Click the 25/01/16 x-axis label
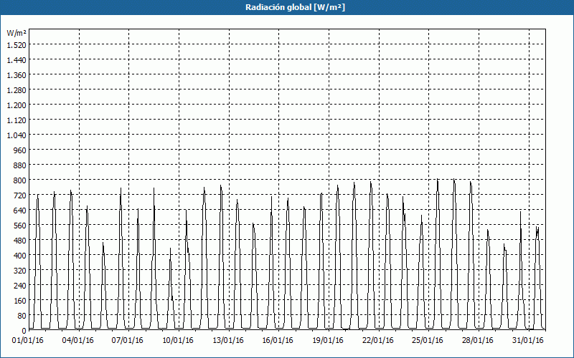Viewport: 574px width, 358px height. click(x=429, y=340)
